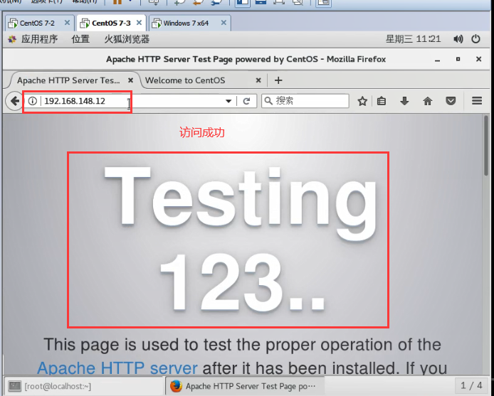Viewport: 494px width, 396px height.
Task: Open a new tab with plus button
Action: (278, 80)
